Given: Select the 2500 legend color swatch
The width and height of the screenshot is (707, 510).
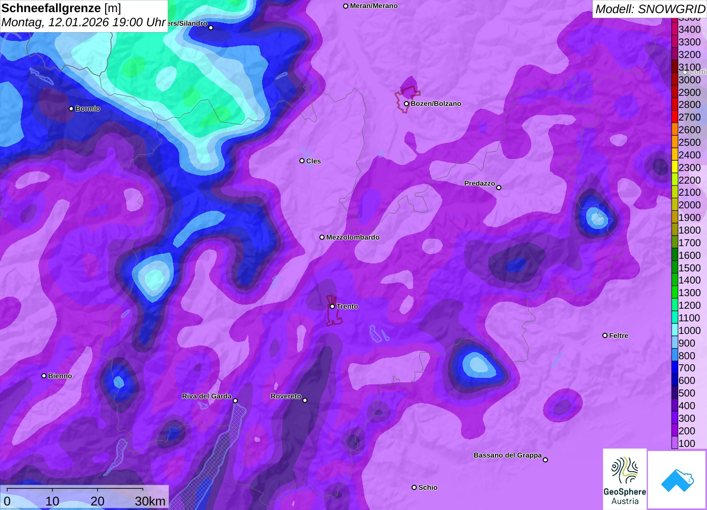Looking at the screenshot, I should click(675, 142).
